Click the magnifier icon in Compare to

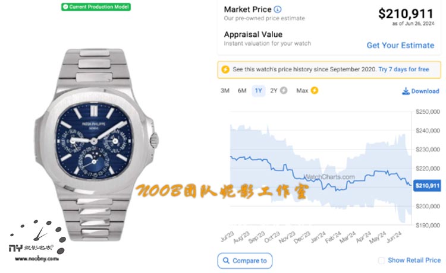pos(226,261)
